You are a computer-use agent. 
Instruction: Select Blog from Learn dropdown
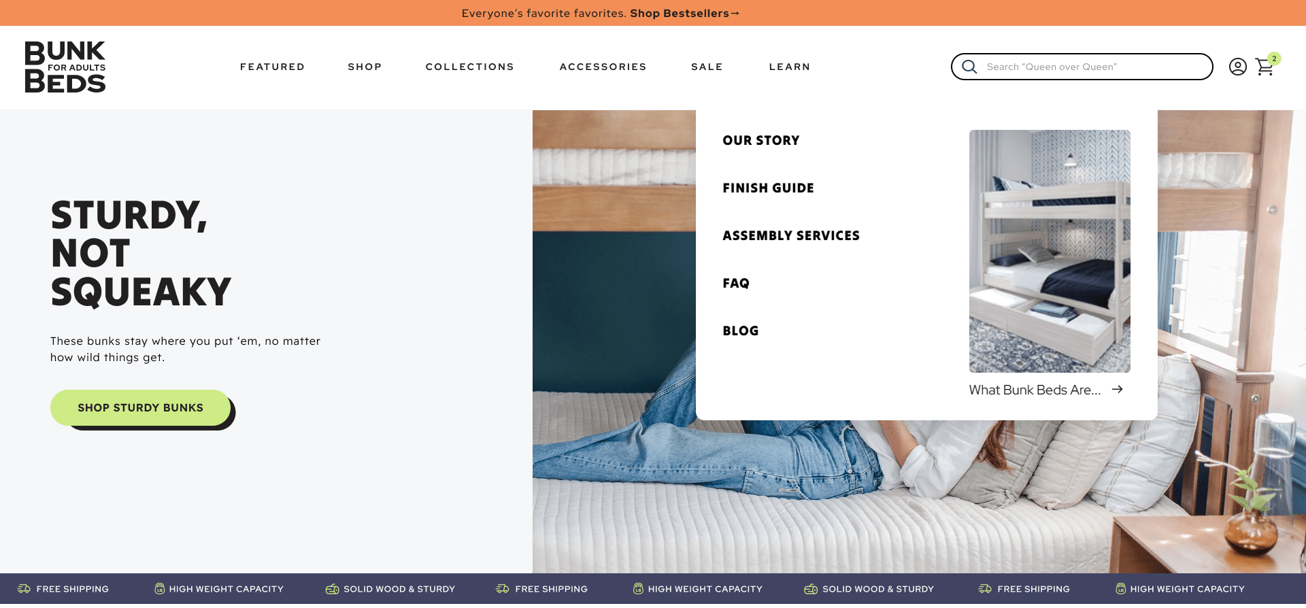coord(740,331)
